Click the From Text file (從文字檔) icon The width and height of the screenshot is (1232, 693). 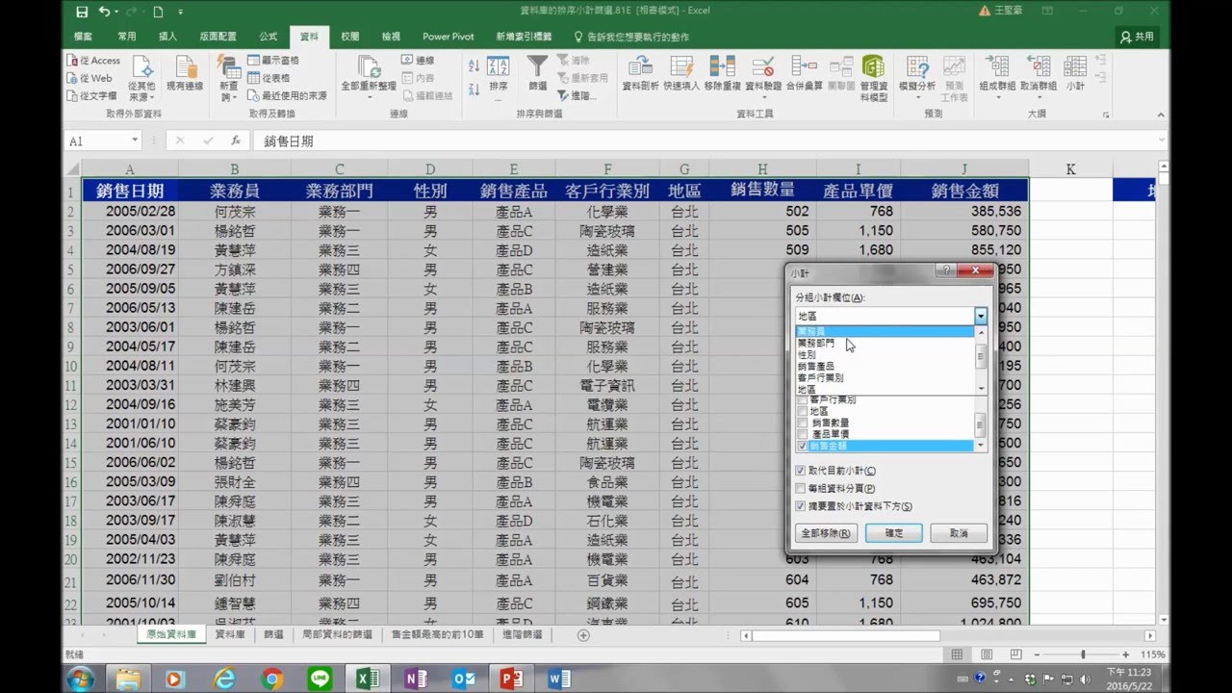click(72, 95)
